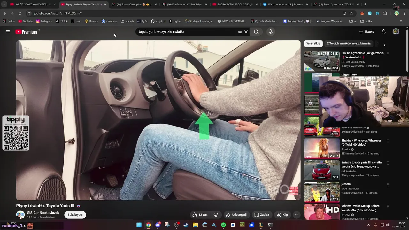Open options for jestem video

tap(388, 185)
